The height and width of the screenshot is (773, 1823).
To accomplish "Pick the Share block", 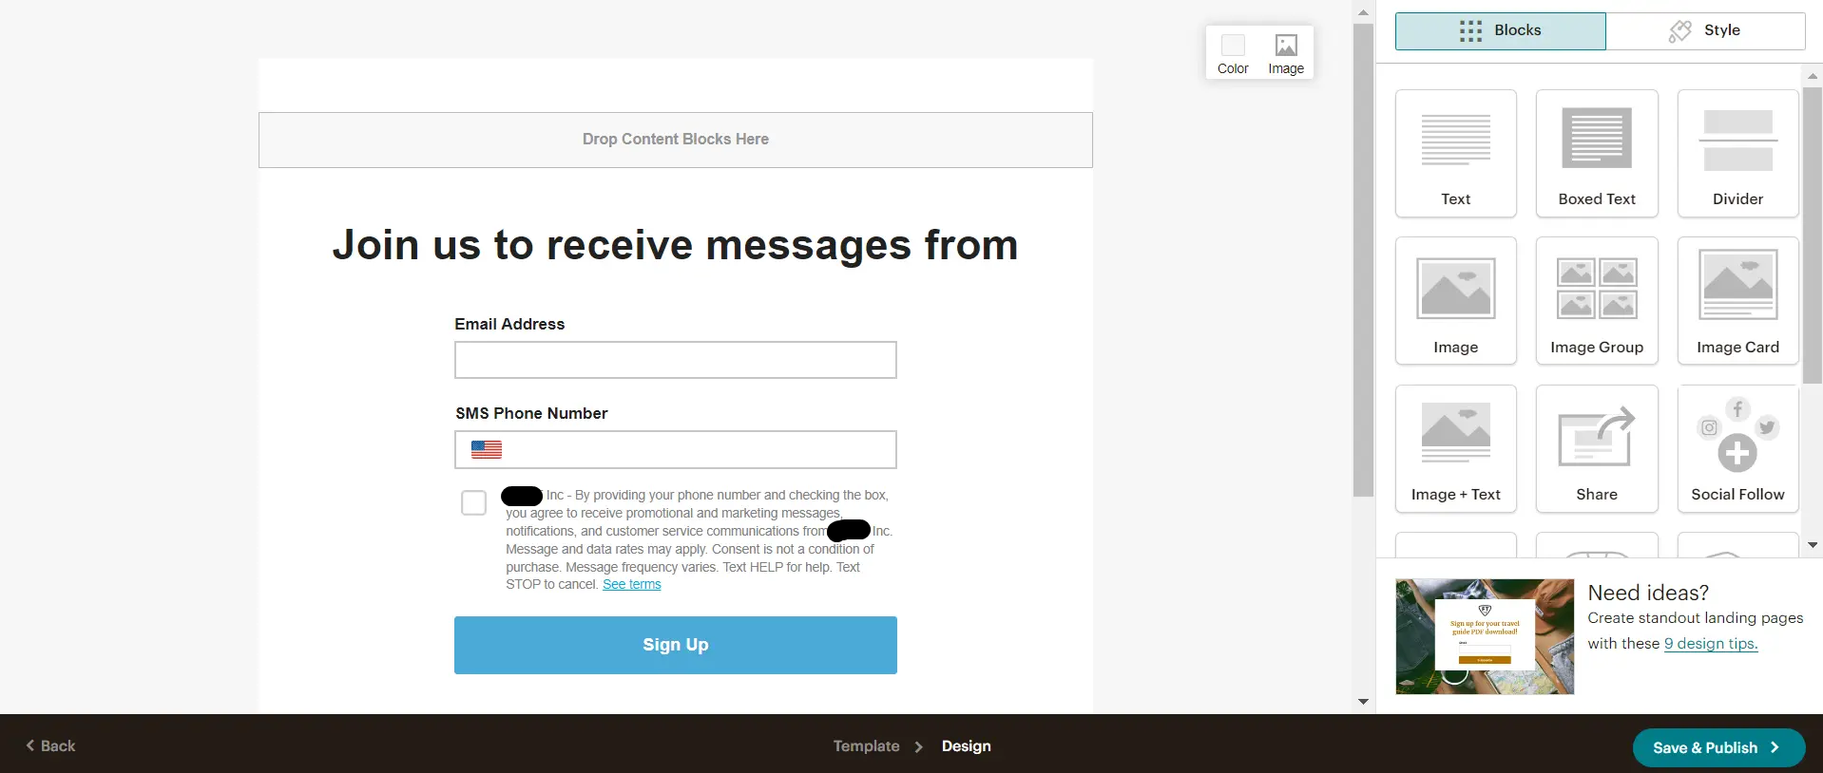I will point(1597,448).
